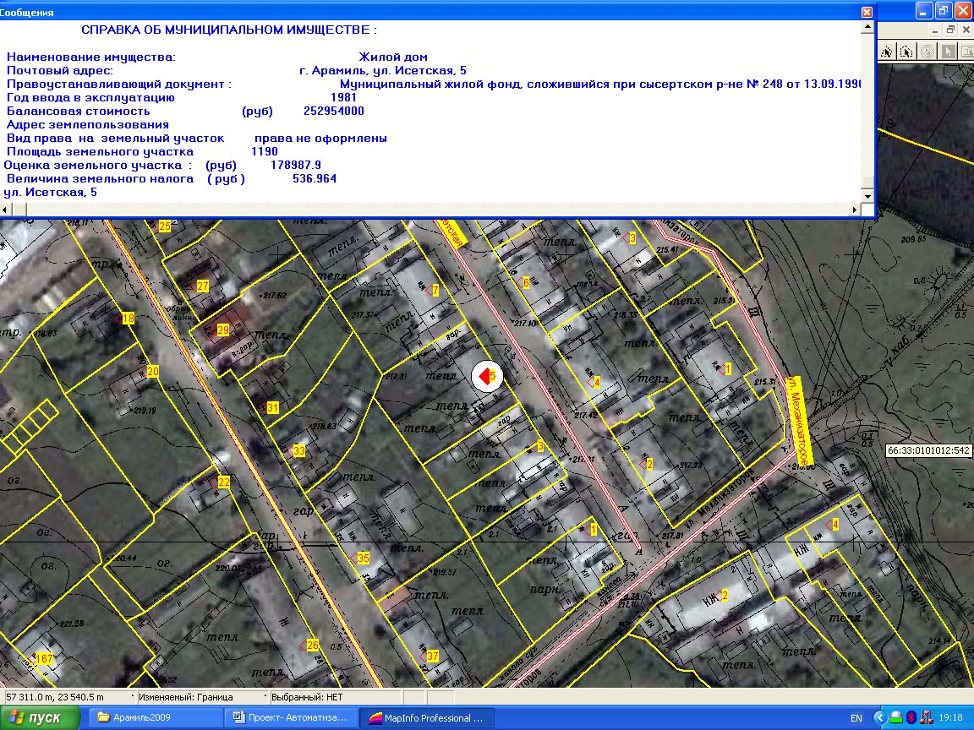Select house marker 29 on the map
The height and width of the screenshot is (730, 974).
click(220, 330)
